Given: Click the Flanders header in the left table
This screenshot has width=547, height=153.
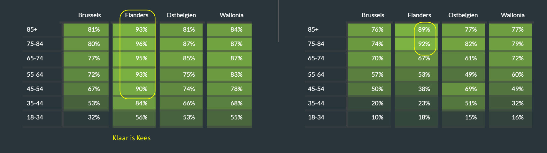Looking at the screenshot, I should coord(136,15).
